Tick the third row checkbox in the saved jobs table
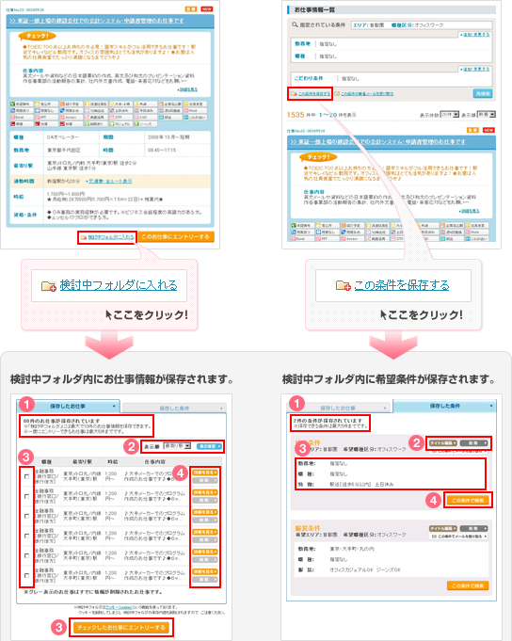 (x=26, y=516)
